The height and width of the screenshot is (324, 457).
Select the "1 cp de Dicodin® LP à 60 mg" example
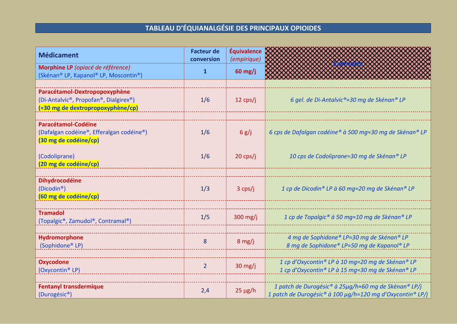pyautogui.click(x=348, y=189)
